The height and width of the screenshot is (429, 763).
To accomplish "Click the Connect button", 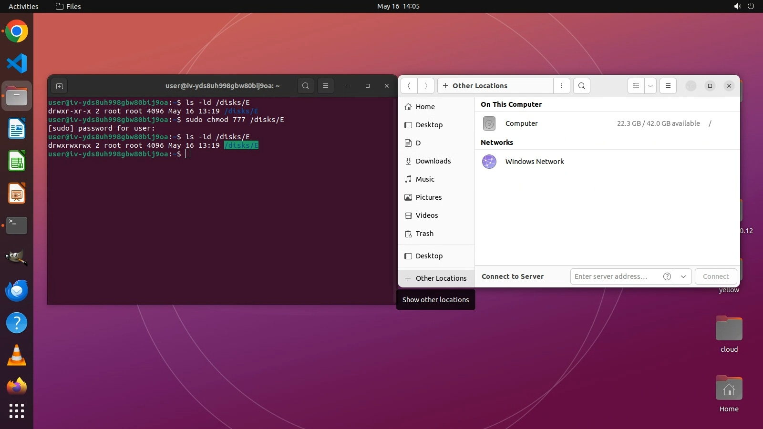I will 715,276.
